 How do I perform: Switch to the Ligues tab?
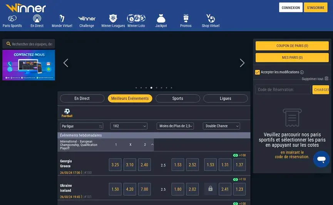tap(225, 99)
